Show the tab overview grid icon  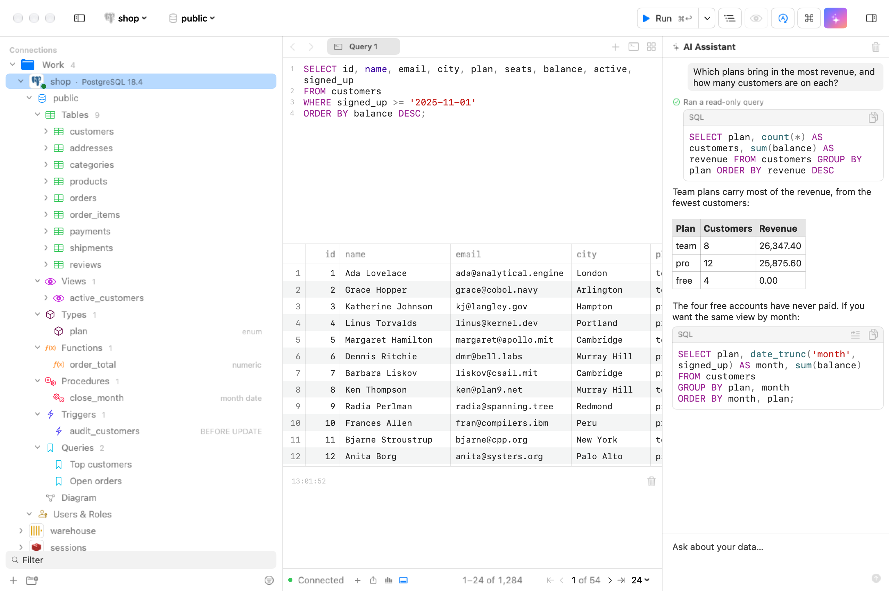[651, 47]
